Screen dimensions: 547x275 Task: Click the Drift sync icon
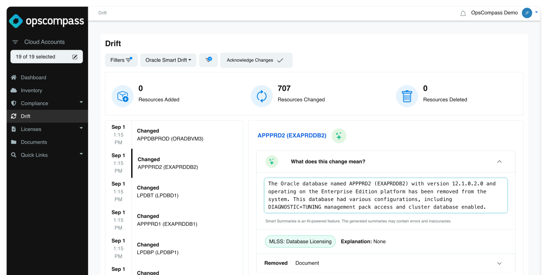click(14, 116)
